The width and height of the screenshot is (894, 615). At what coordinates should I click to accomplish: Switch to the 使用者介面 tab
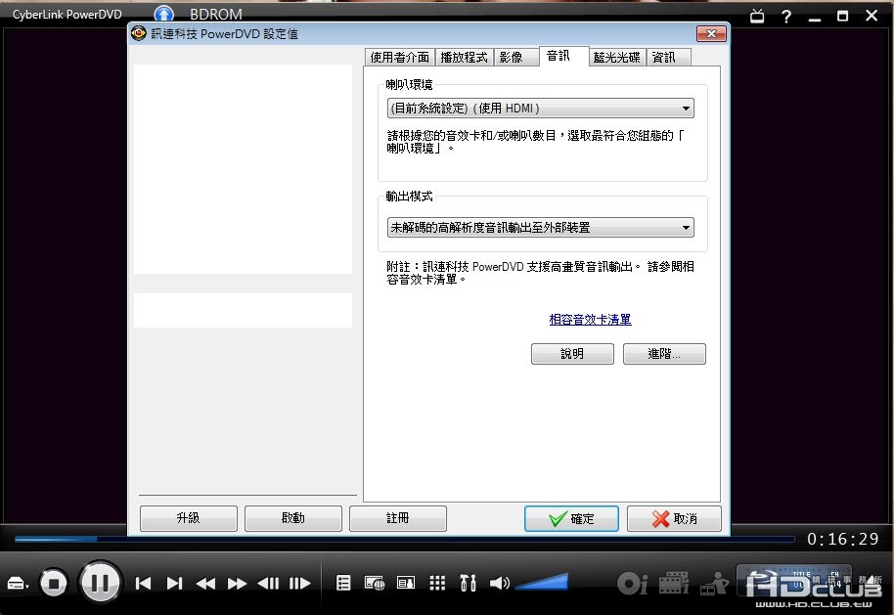tap(400, 57)
